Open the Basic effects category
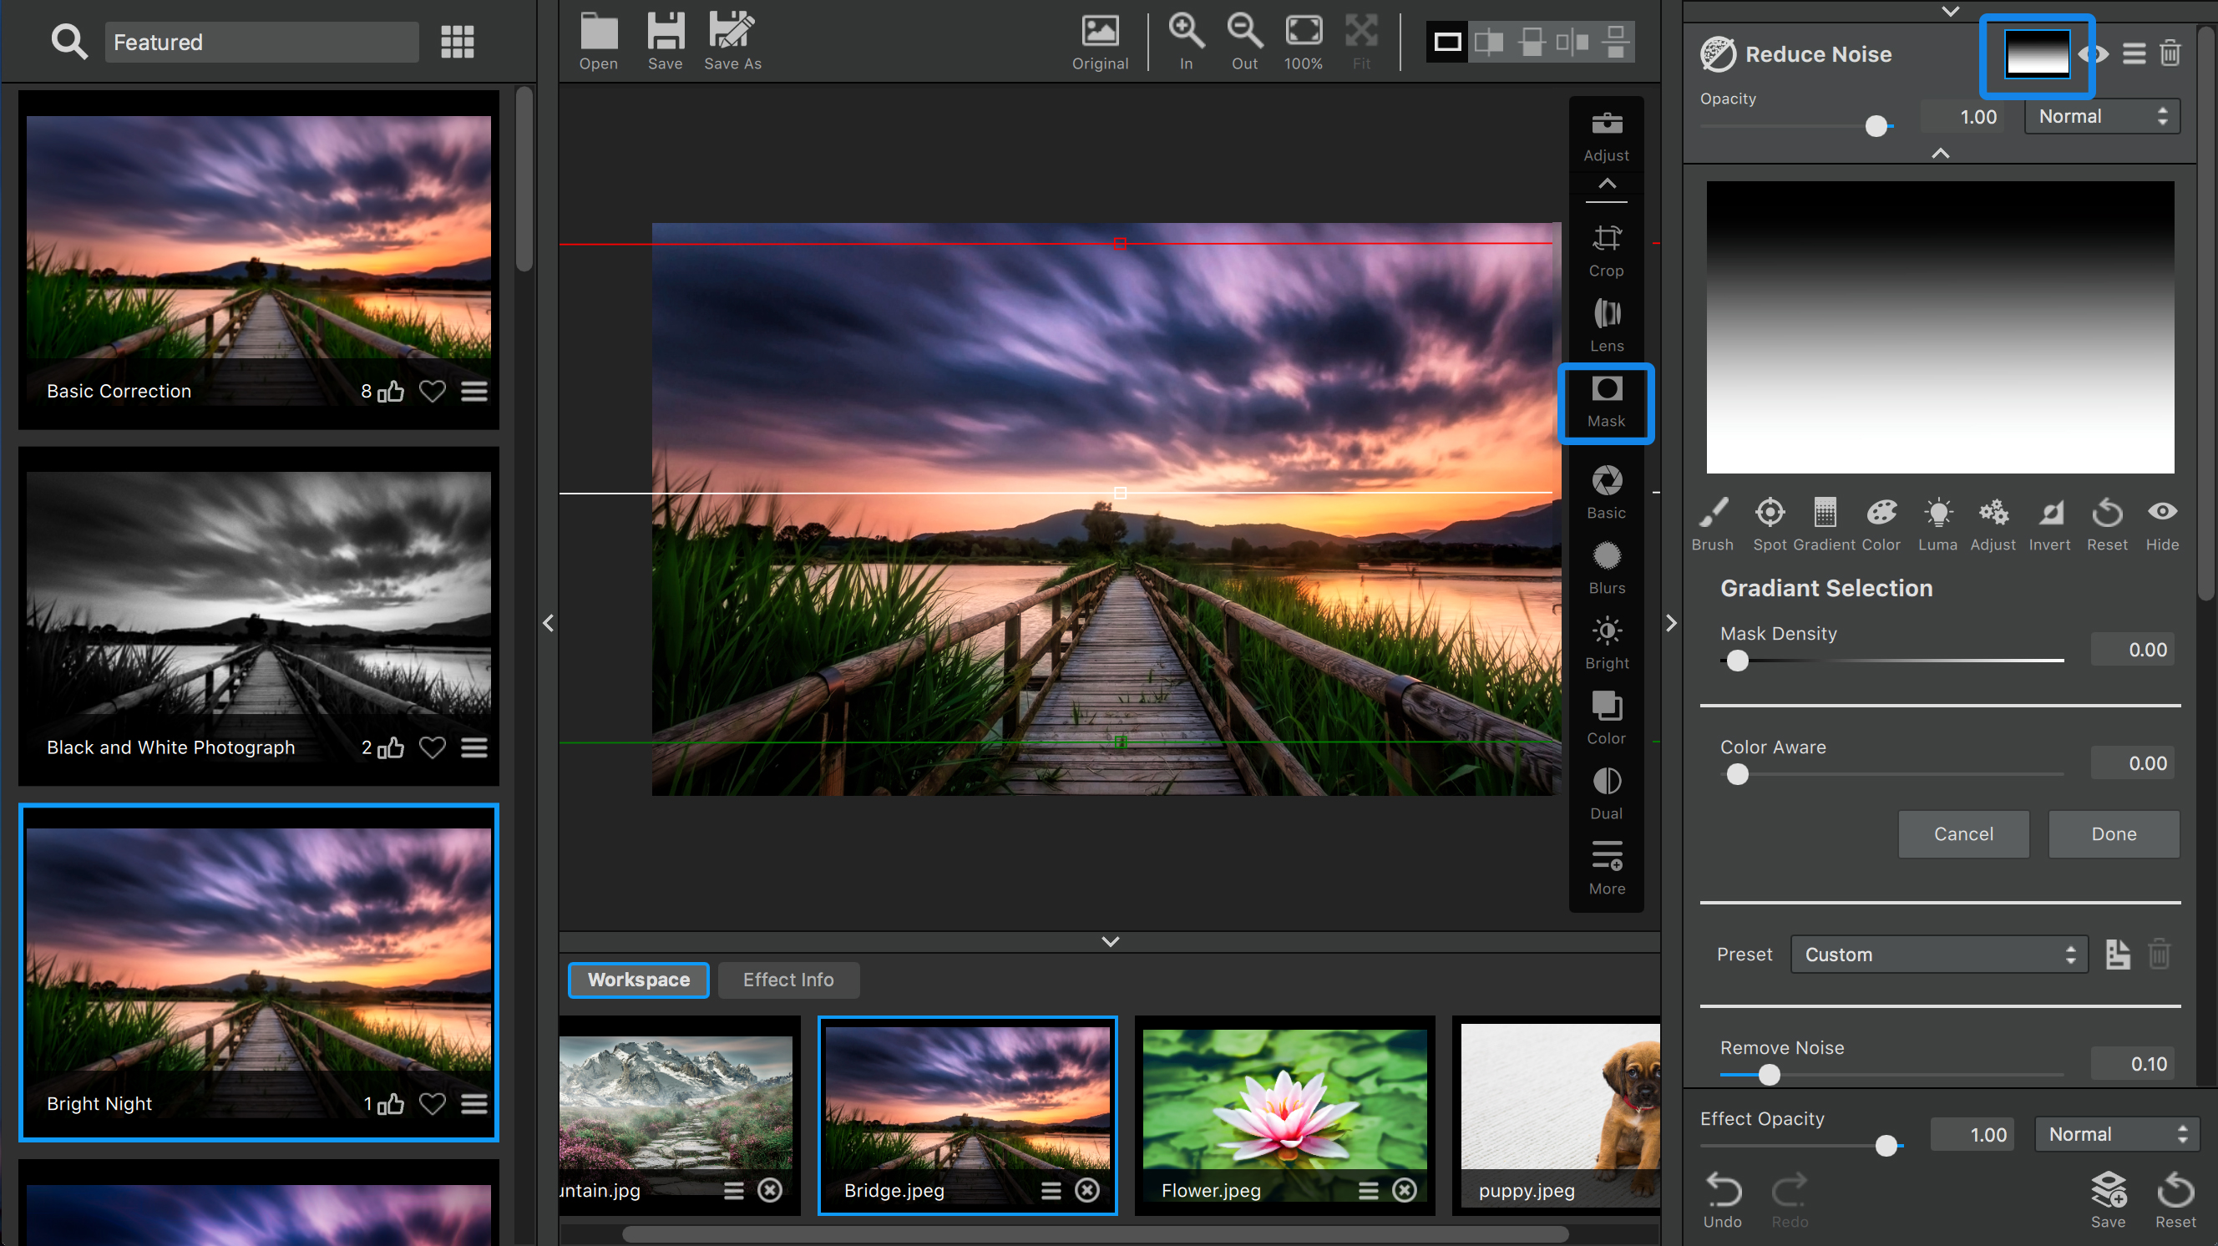The height and width of the screenshot is (1246, 2218). click(1606, 493)
